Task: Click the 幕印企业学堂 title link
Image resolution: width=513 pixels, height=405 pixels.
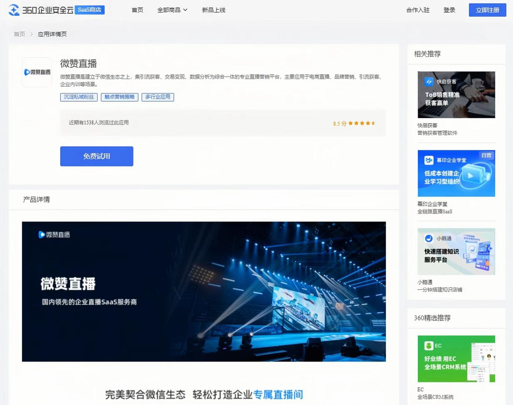Action: tap(432, 204)
